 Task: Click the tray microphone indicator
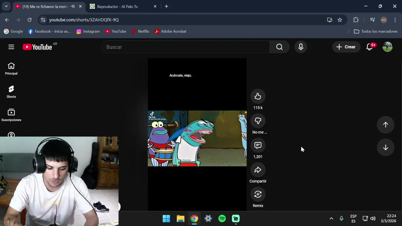(341, 218)
